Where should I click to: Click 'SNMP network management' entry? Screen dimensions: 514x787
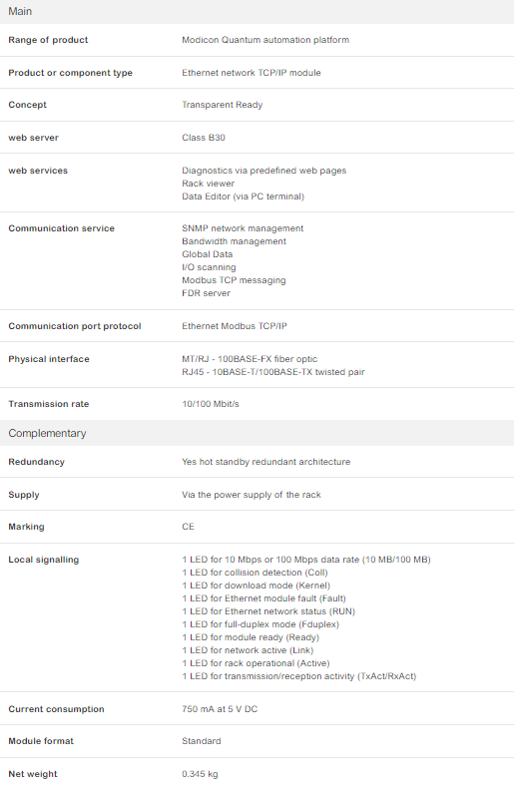tap(243, 228)
